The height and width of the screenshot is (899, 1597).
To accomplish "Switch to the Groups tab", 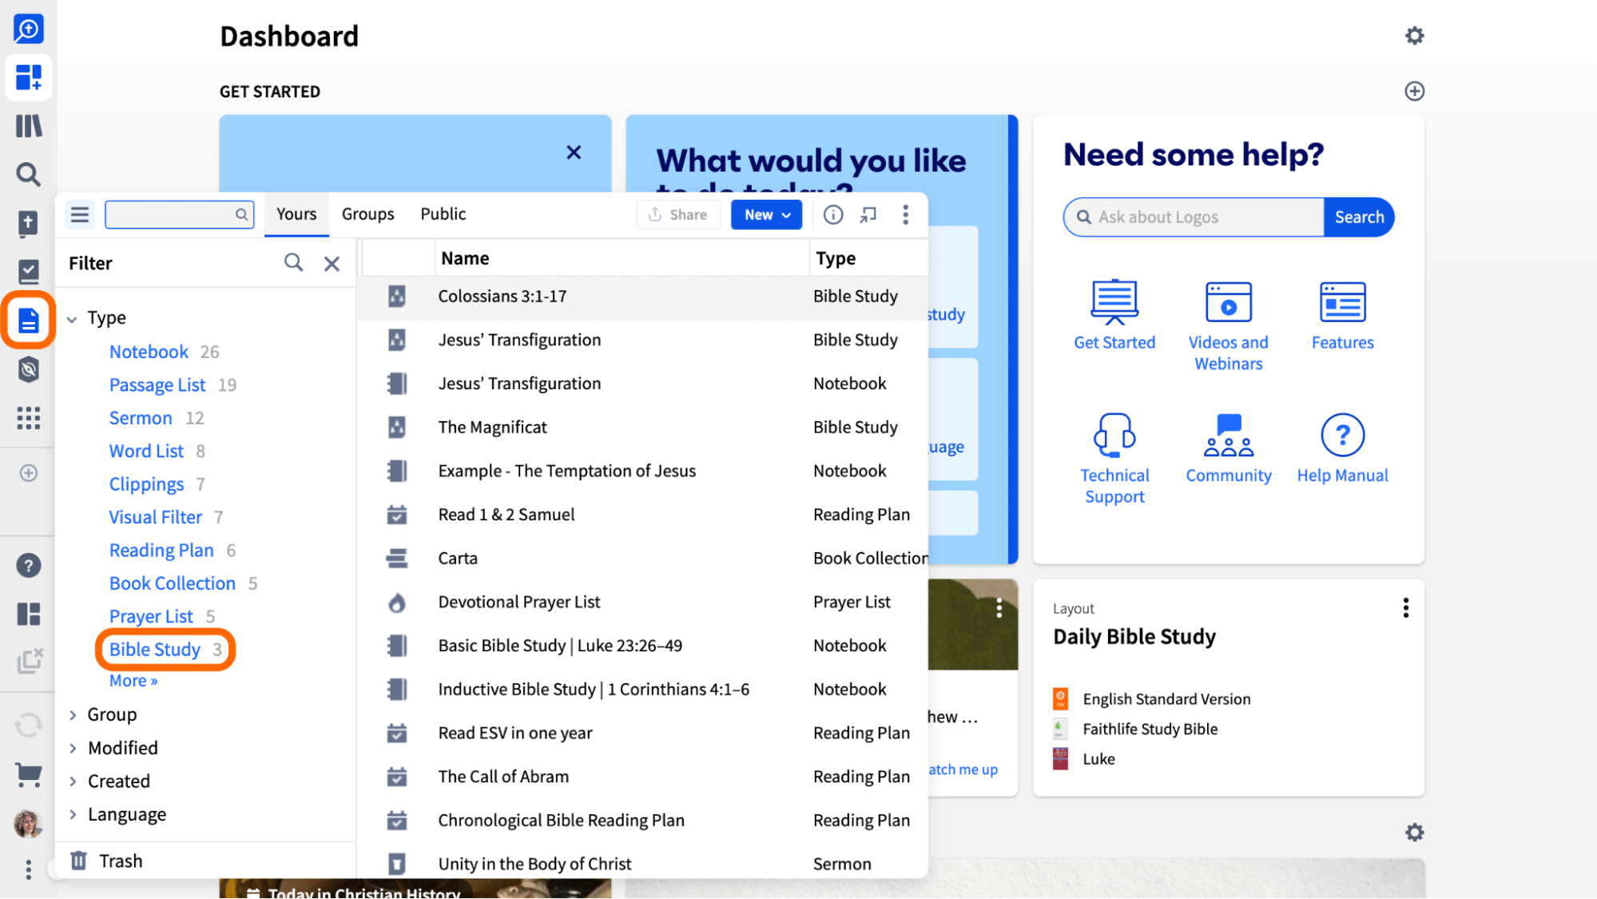I will pyautogui.click(x=367, y=214).
